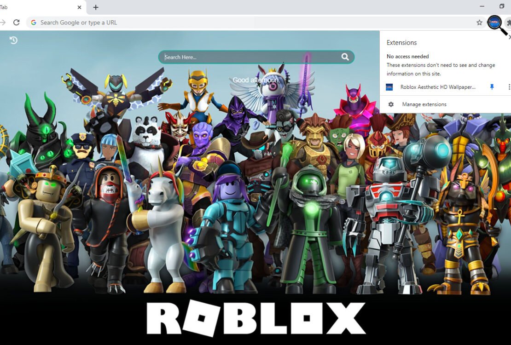
Task: Reload the page with the refresh icon
Action: tap(16, 23)
